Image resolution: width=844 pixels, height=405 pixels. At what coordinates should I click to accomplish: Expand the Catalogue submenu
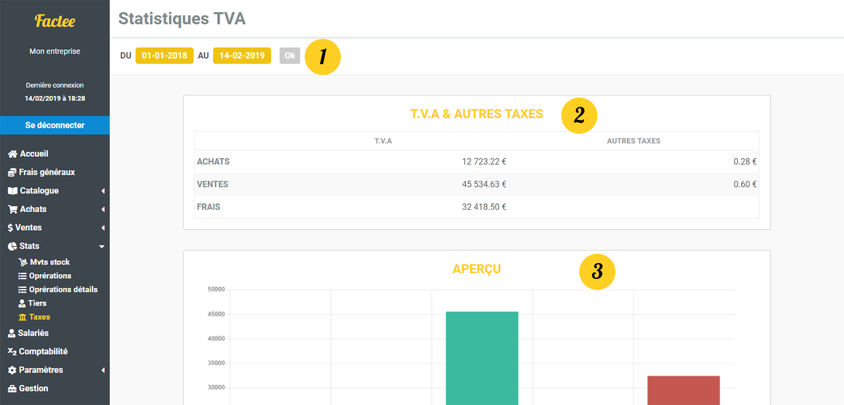(x=102, y=191)
